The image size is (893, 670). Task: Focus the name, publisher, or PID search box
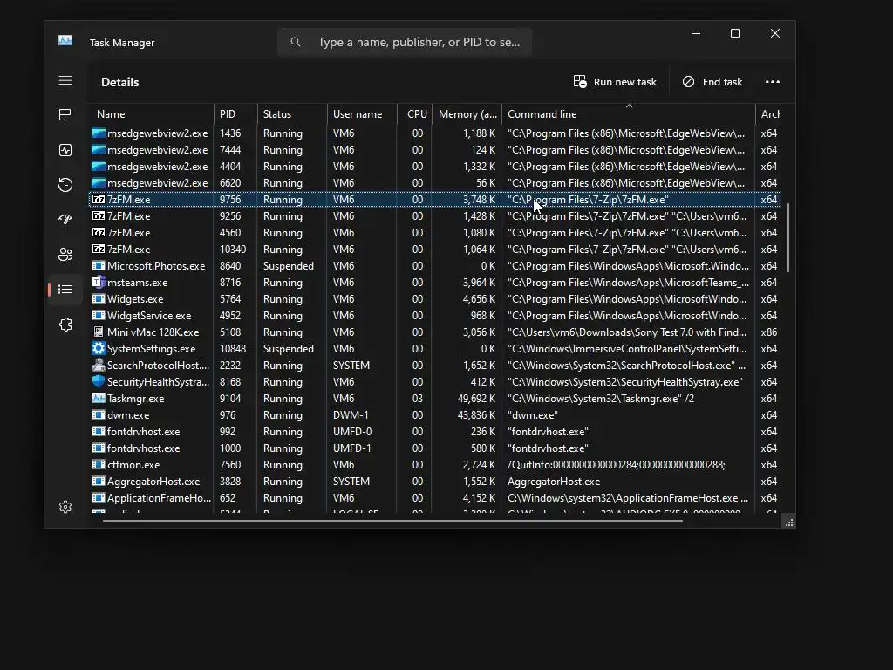(x=405, y=42)
